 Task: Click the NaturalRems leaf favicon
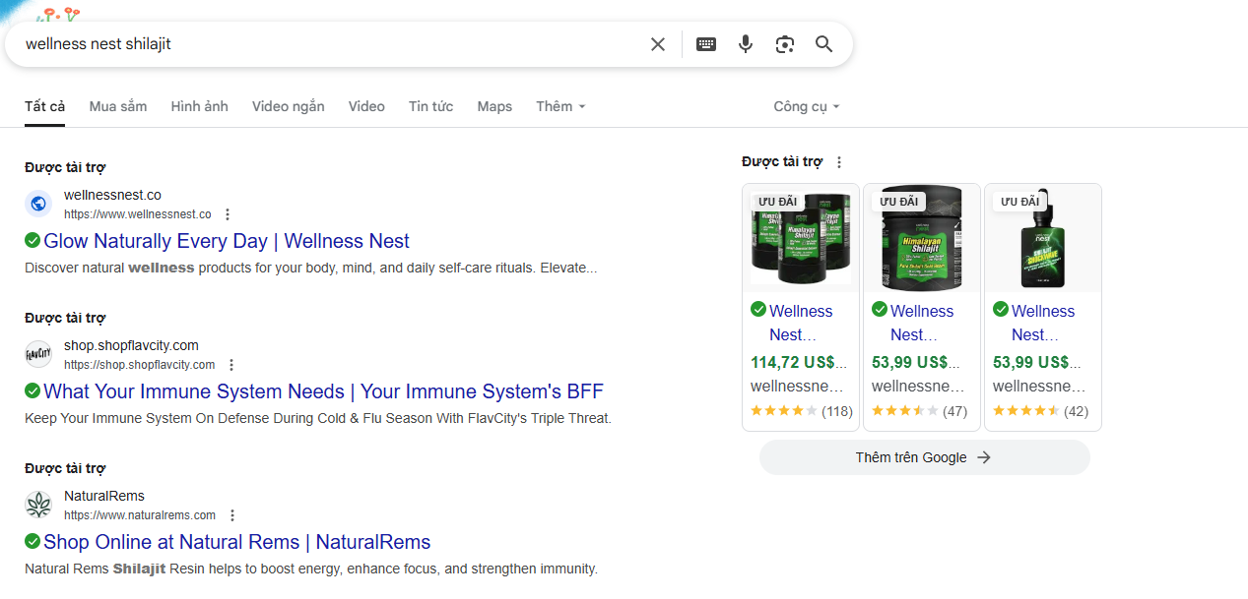pyautogui.click(x=38, y=505)
